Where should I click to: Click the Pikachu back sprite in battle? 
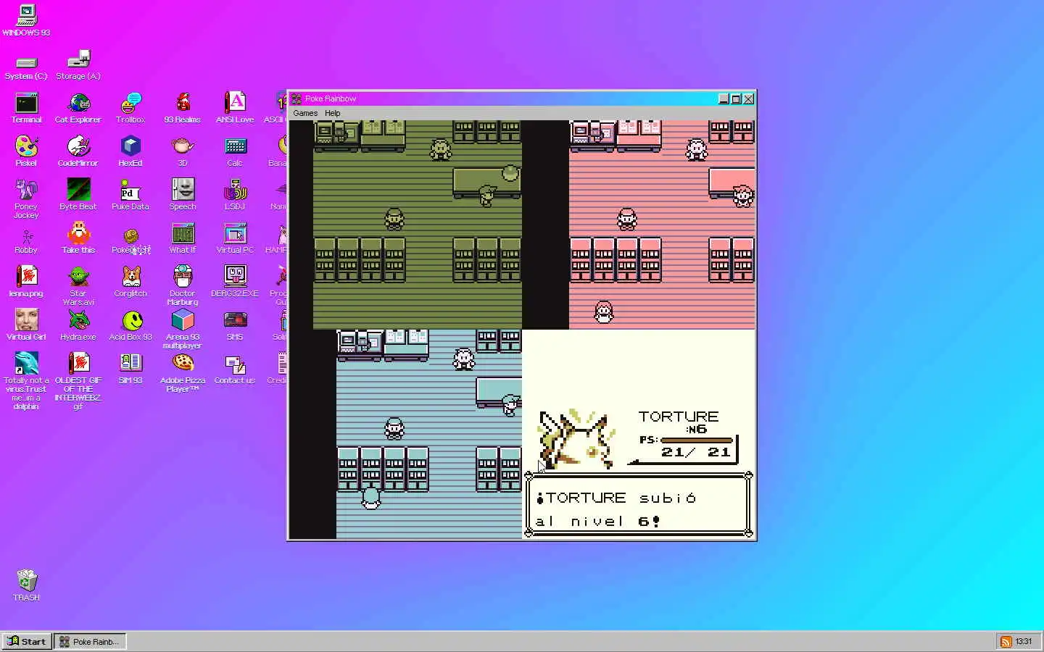pyautogui.click(x=576, y=440)
